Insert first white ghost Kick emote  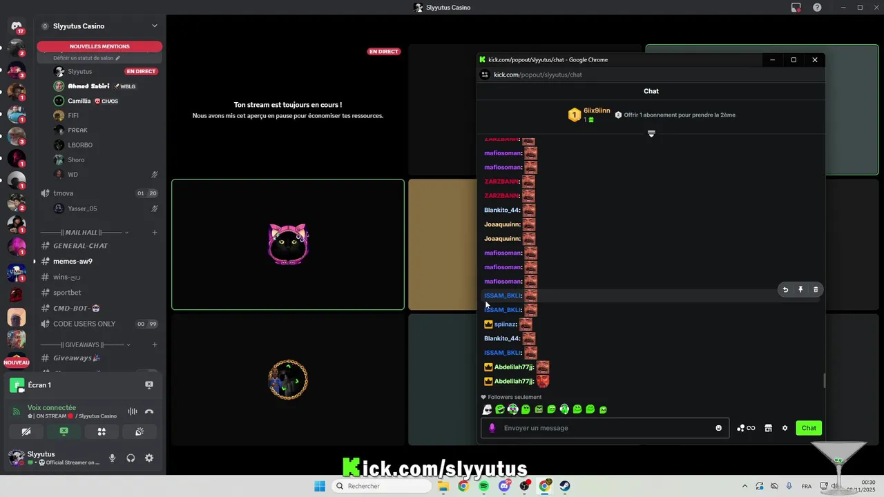[487, 409]
